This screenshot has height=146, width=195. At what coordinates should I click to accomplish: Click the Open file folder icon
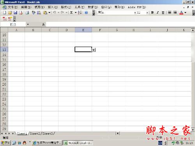pyautogui.click(x=10, y=12)
